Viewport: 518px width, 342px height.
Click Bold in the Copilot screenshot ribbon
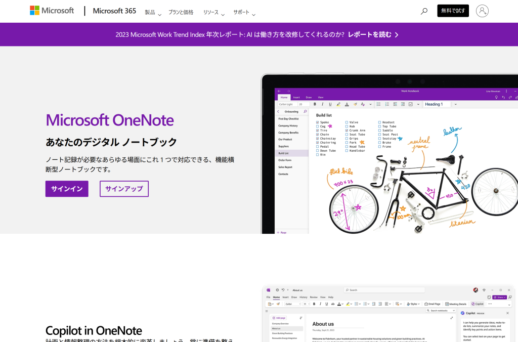[314, 304]
